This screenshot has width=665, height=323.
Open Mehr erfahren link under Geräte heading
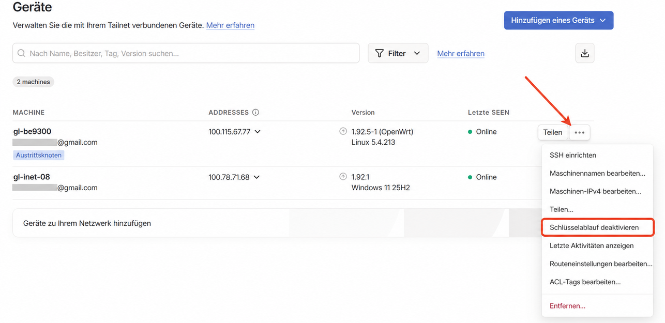[230, 25]
